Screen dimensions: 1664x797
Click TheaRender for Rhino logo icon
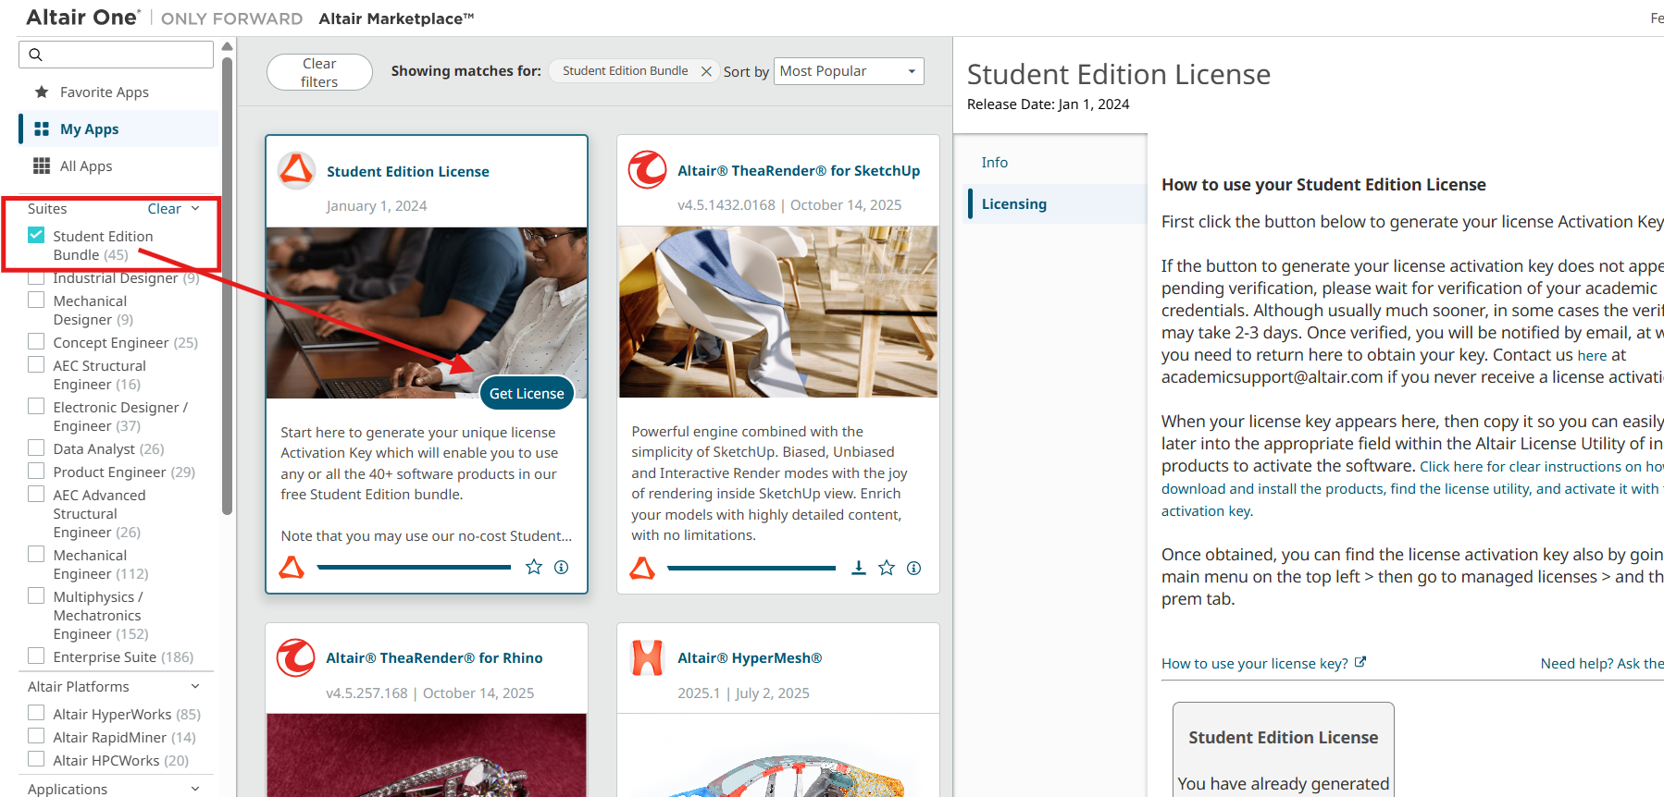[296, 657]
